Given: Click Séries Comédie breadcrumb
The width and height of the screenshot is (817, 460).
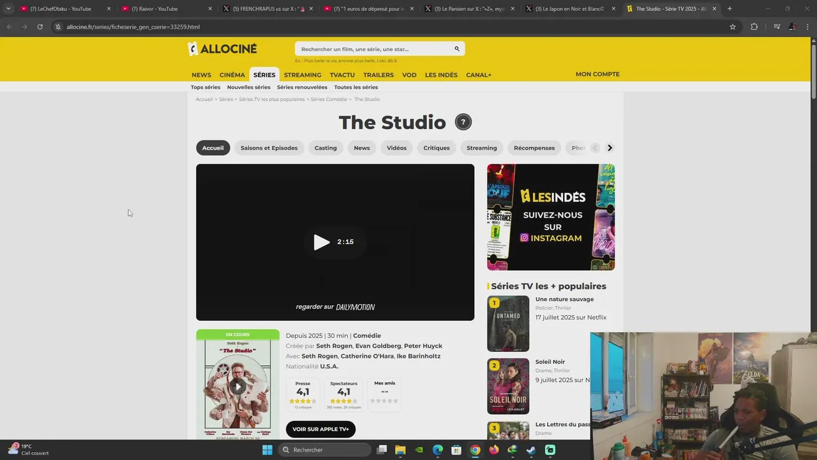Looking at the screenshot, I should pos(329,99).
